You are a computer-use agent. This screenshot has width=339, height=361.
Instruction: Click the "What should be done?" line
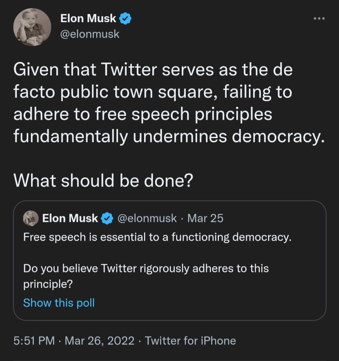coord(103,180)
